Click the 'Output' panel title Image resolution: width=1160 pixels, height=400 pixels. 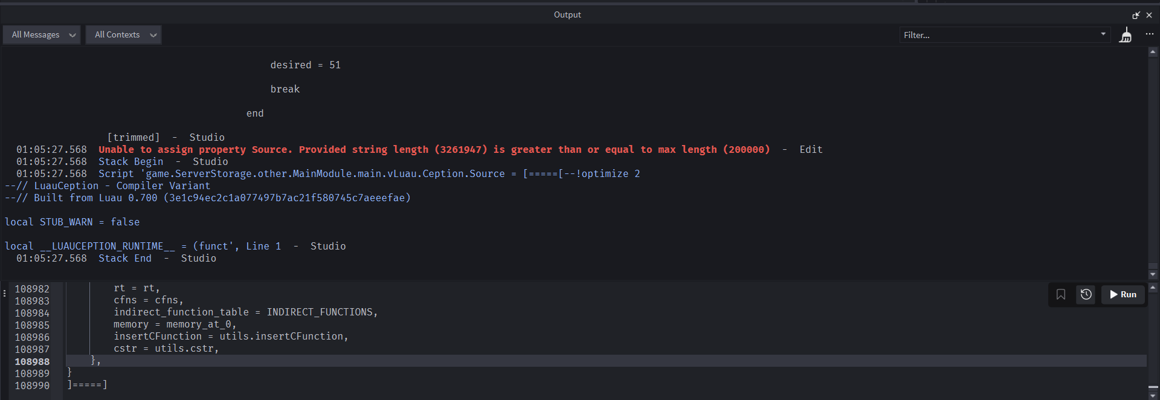tap(567, 15)
